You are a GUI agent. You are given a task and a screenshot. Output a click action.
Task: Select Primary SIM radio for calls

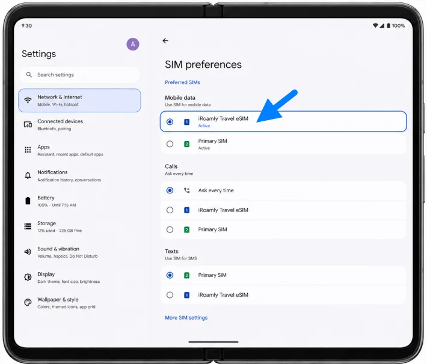(x=170, y=229)
